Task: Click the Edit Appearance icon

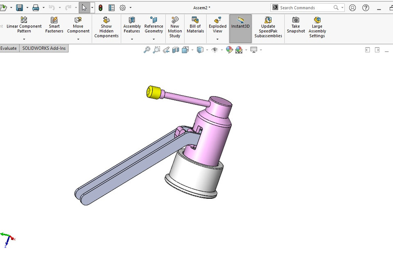Action: (230, 50)
